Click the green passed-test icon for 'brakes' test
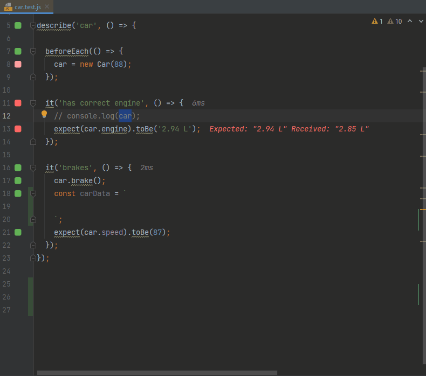Screen dimensions: 426x376 [x=18, y=168]
